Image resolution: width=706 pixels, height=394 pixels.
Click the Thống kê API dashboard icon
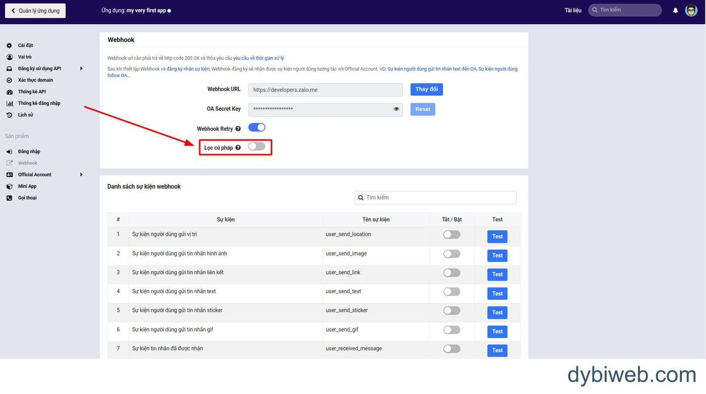click(9, 92)
